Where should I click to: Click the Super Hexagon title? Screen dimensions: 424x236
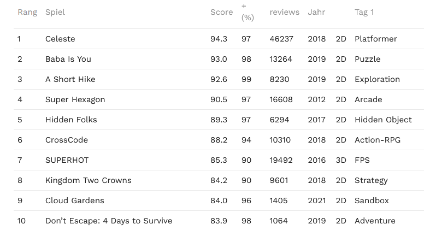[x=75, y=99]
